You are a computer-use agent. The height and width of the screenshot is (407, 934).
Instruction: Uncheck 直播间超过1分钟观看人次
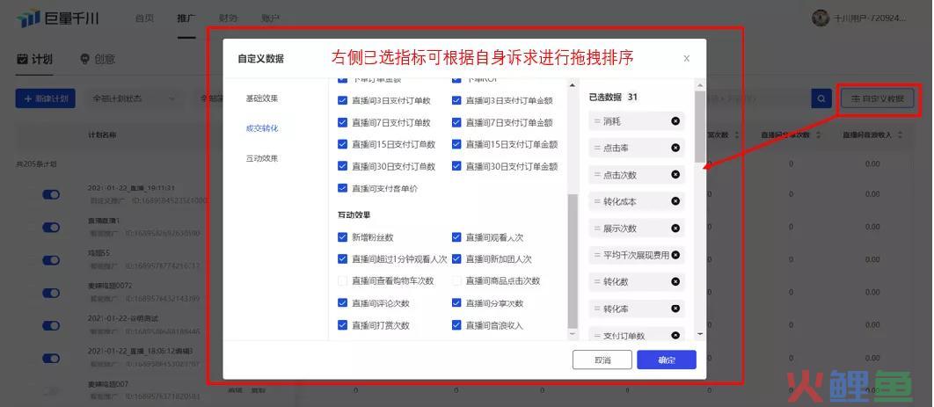tap(342, 258)
